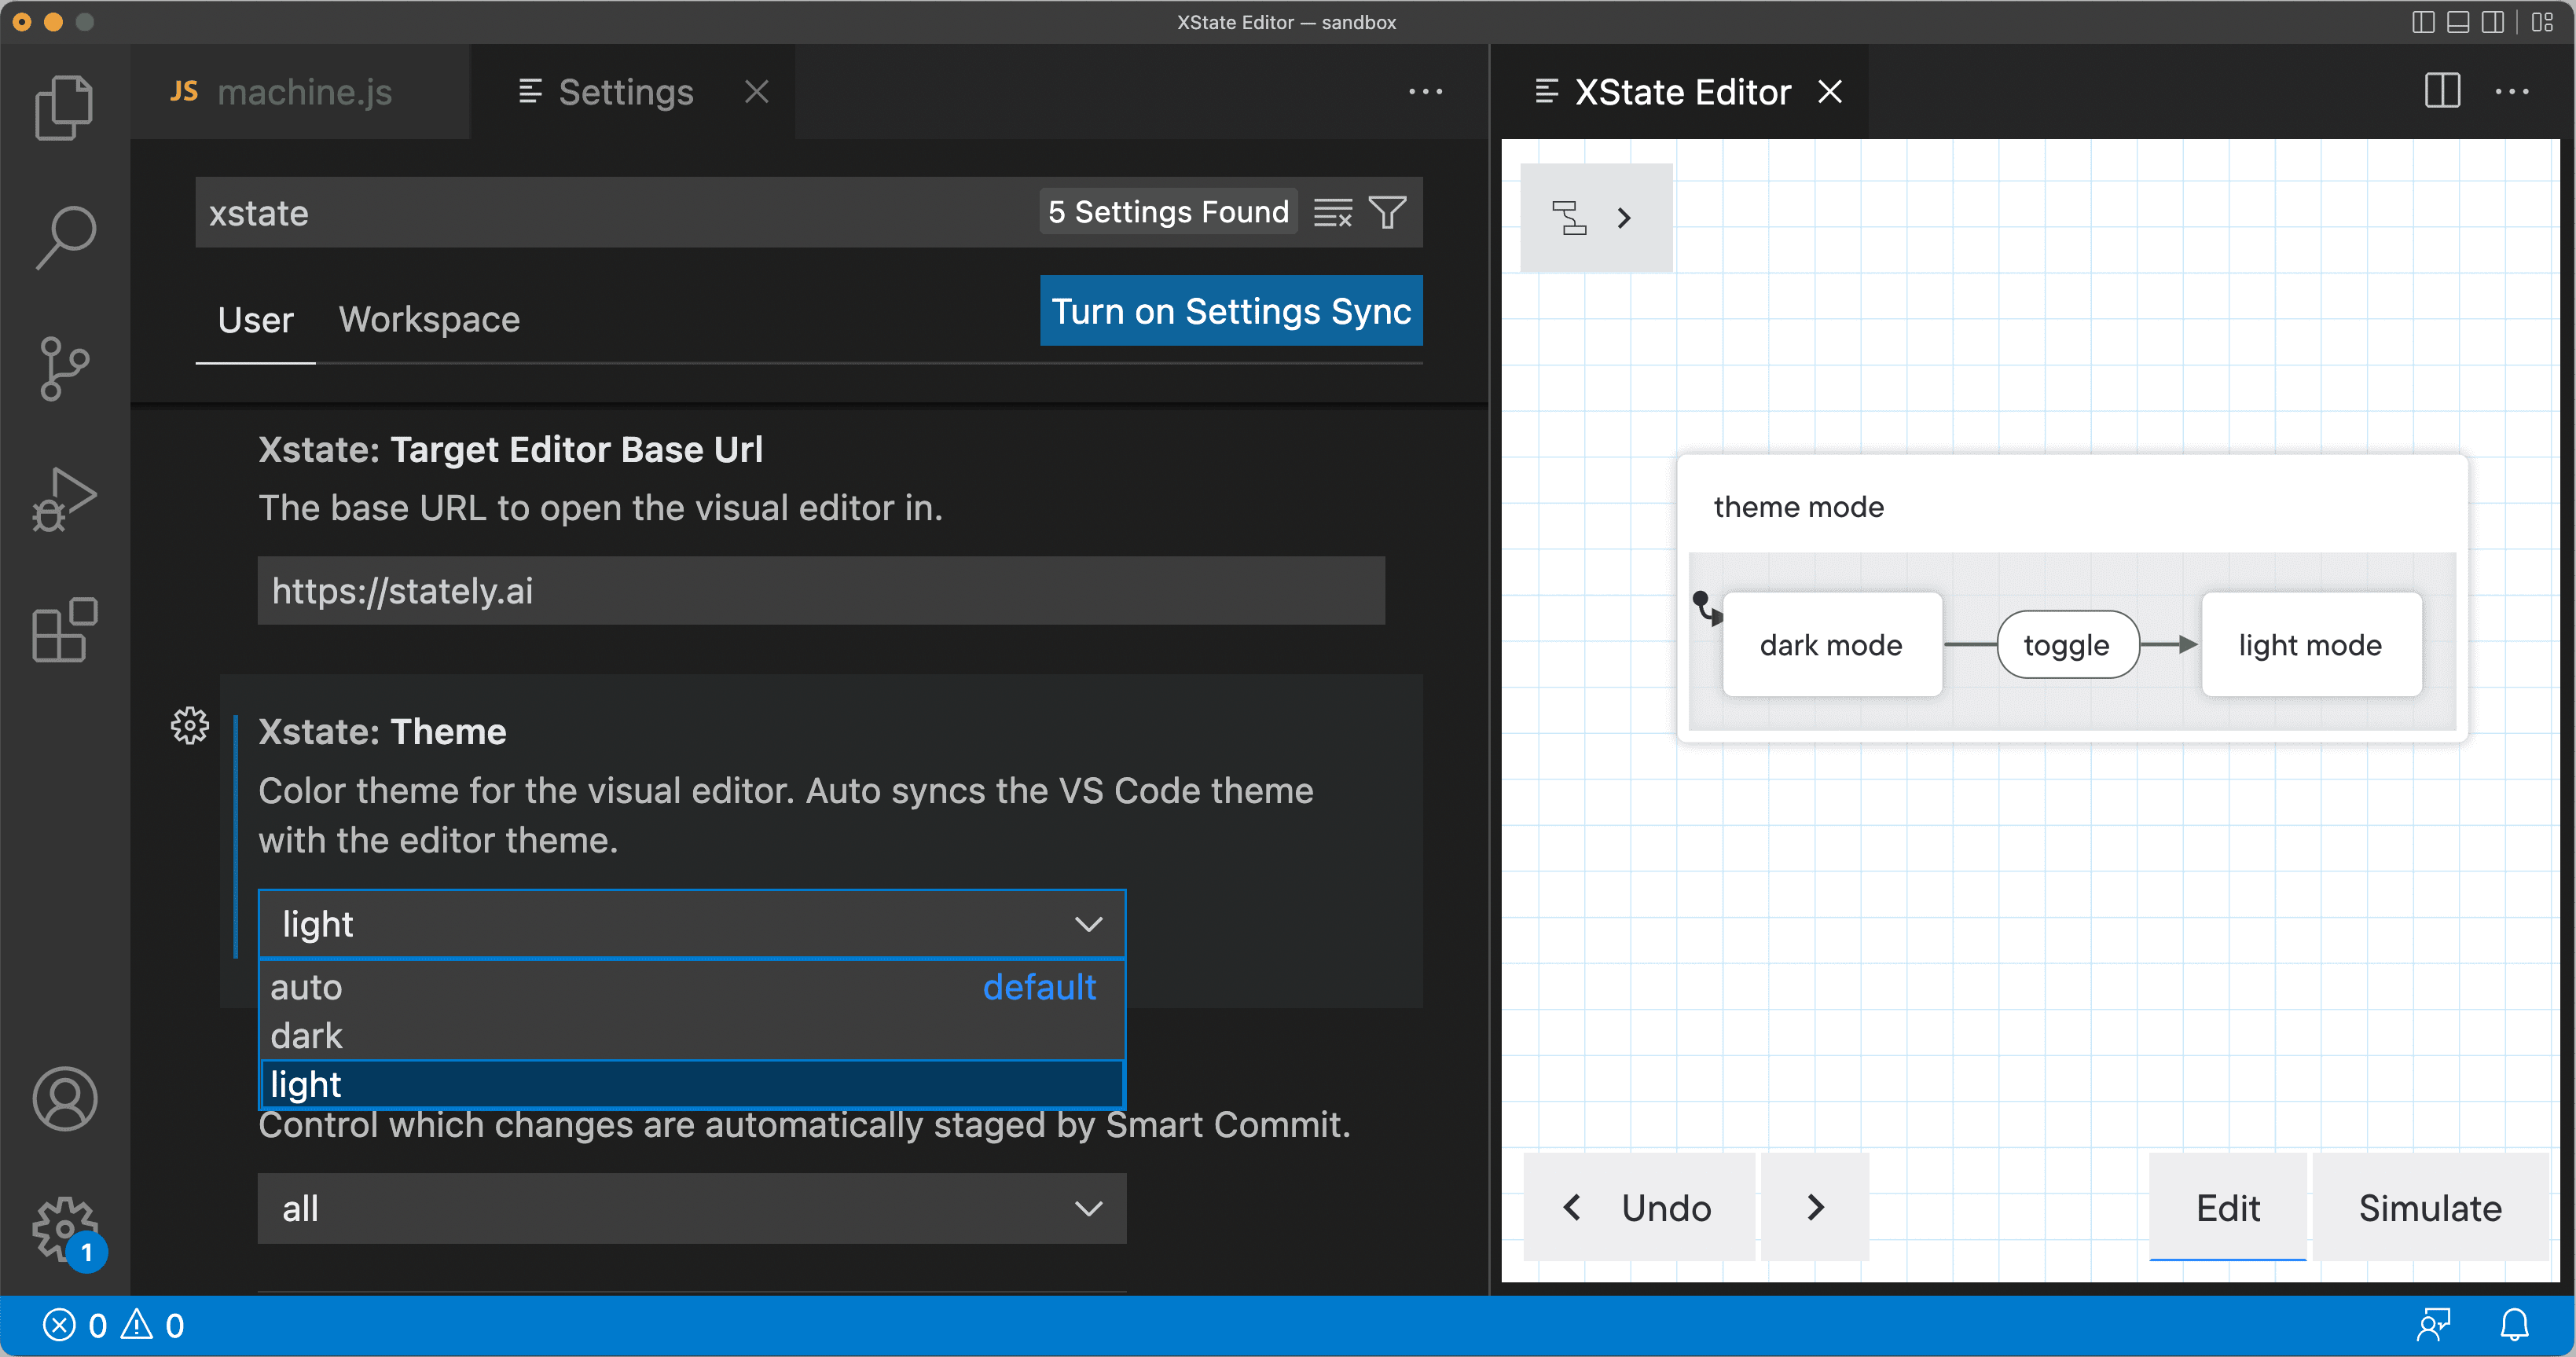Open the settings filter funnel
2576x1357 pixels.
click(1387, 212)
